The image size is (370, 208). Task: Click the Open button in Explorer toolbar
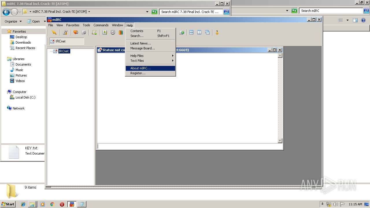coord(34,21)
